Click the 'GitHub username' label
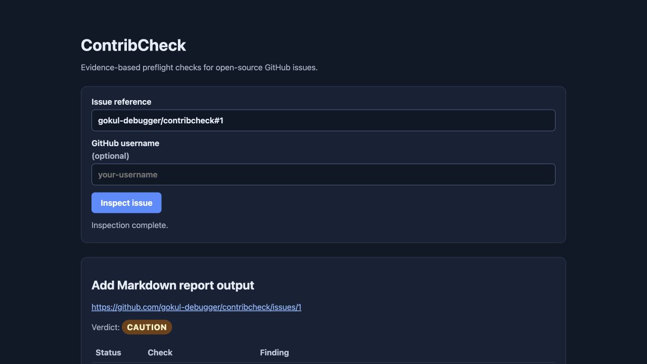 click(125, 143)
